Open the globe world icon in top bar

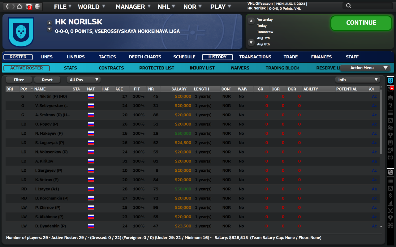[x=37, y=6]
